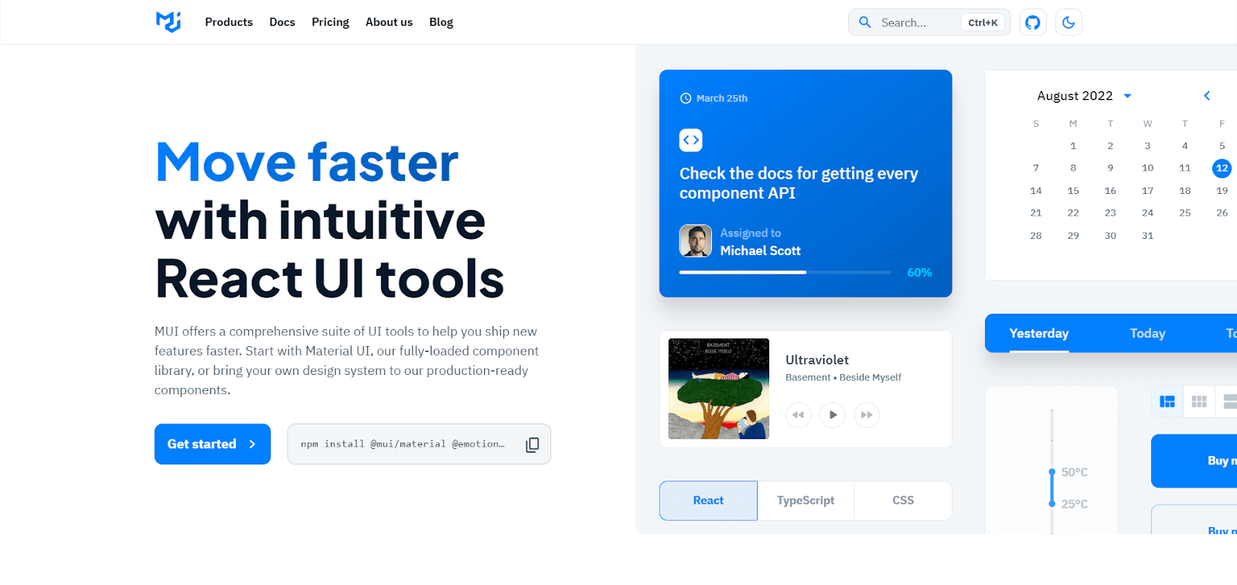Viewport: 1237px width, 585px height.
Task: Go to the previous calendar month
Action: click(x=1207, y=96)
